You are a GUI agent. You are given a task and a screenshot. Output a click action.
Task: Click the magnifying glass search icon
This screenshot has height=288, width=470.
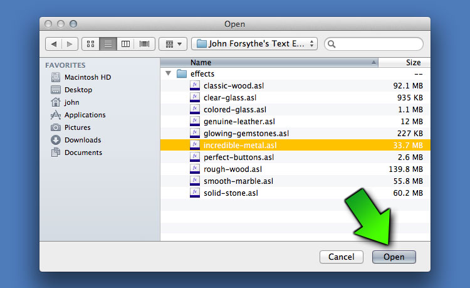coord(332,44)
